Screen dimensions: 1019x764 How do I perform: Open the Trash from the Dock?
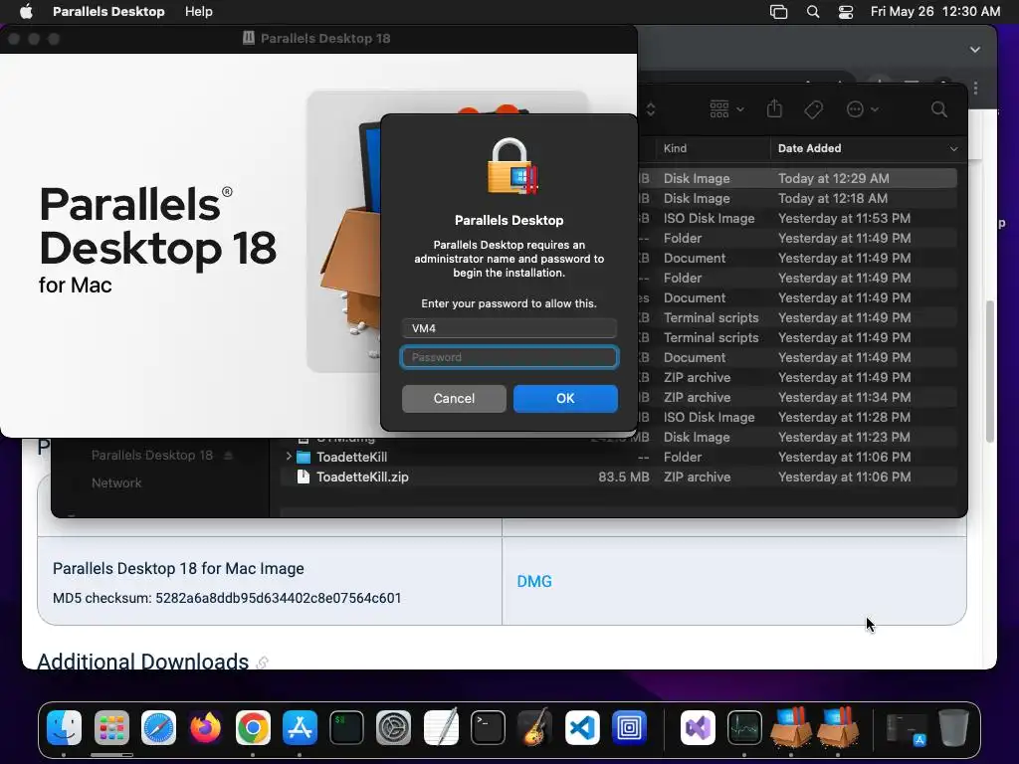pyautogui.click(x=953, y=727)
